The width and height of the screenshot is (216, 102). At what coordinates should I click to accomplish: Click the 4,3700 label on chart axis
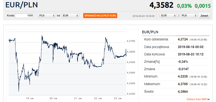[131, 41]
